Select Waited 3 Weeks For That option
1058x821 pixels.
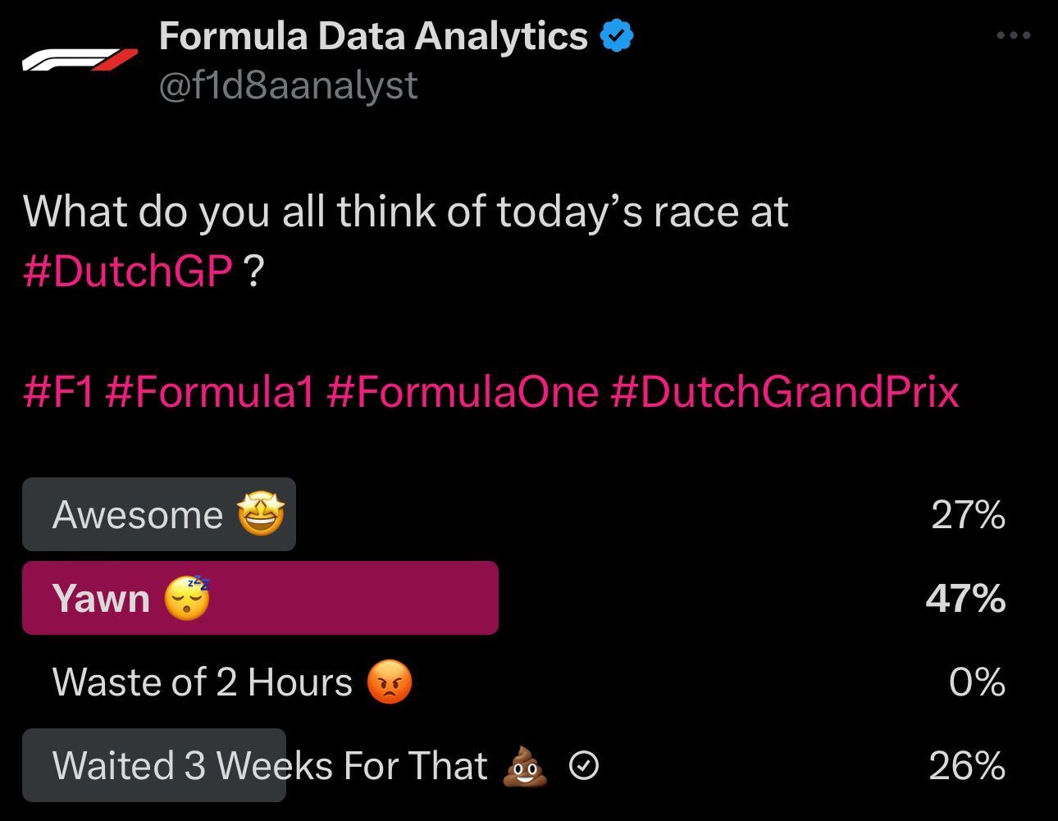click(270, 765)
